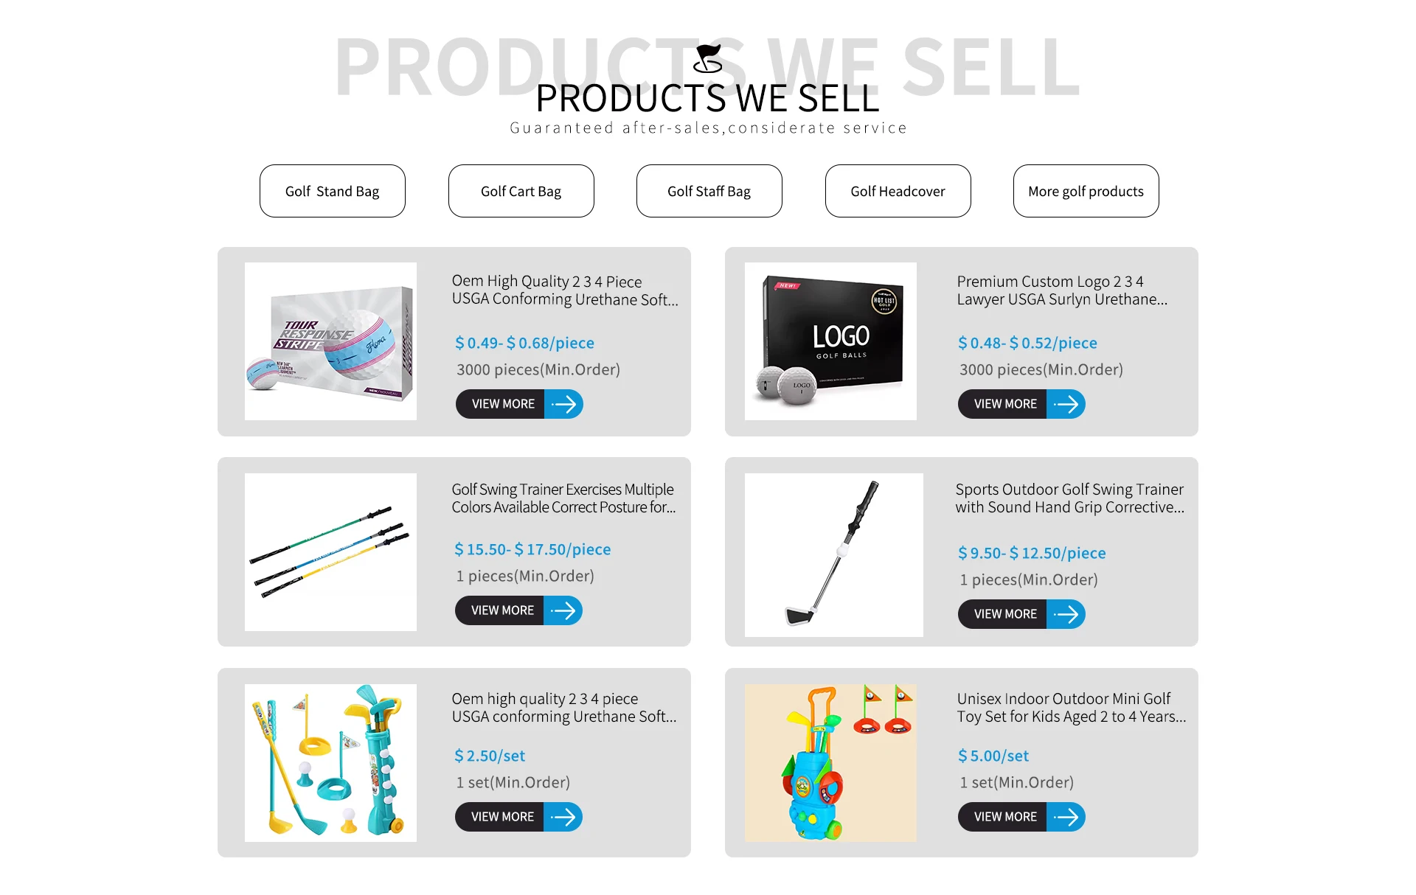This screenshot has width=1416, height=895.
Task: Show the Golf Headcover category
Action: (x=898, y=191)
